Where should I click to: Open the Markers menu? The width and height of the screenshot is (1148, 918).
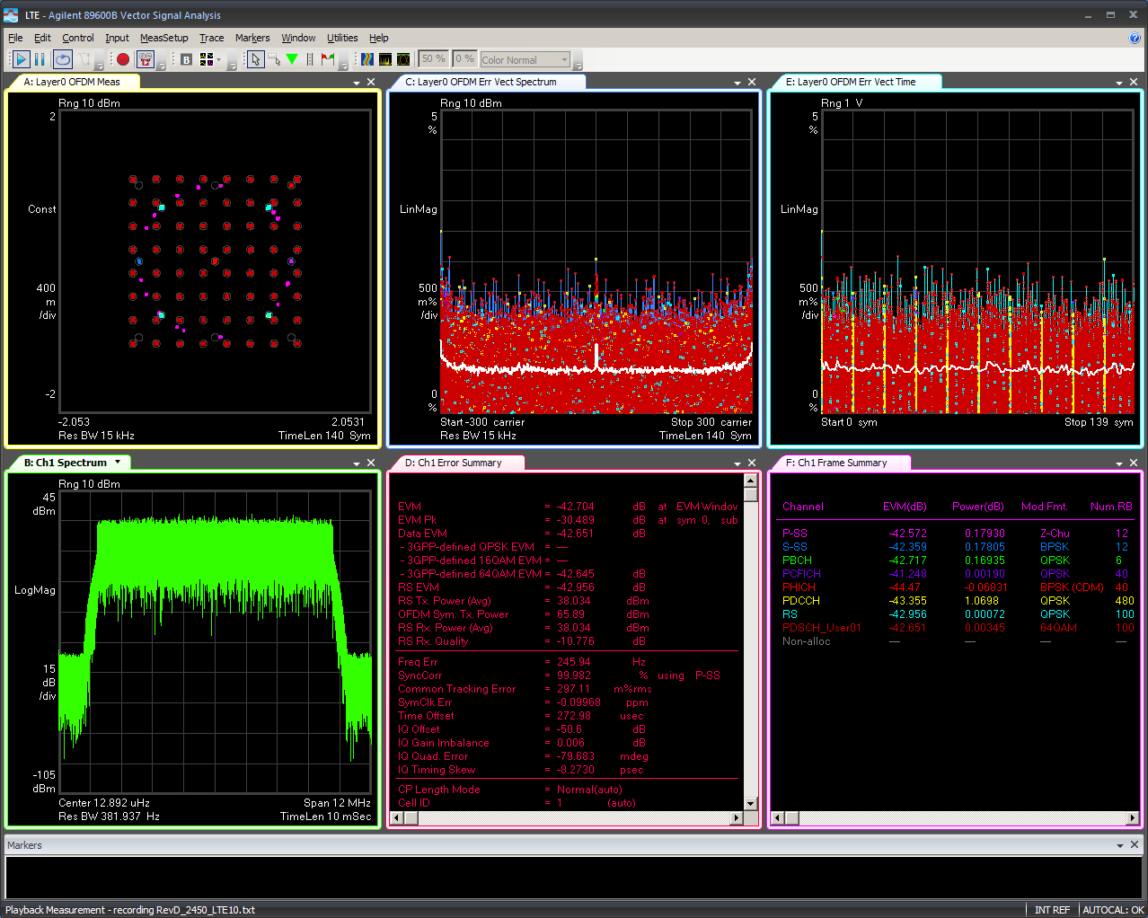tap(252, 38)
